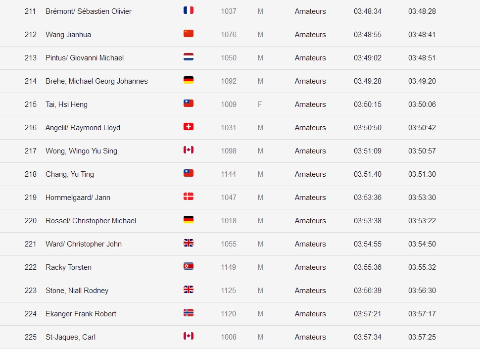Click net time 03:50:42 for Angelil

click(x=422, y=128)
